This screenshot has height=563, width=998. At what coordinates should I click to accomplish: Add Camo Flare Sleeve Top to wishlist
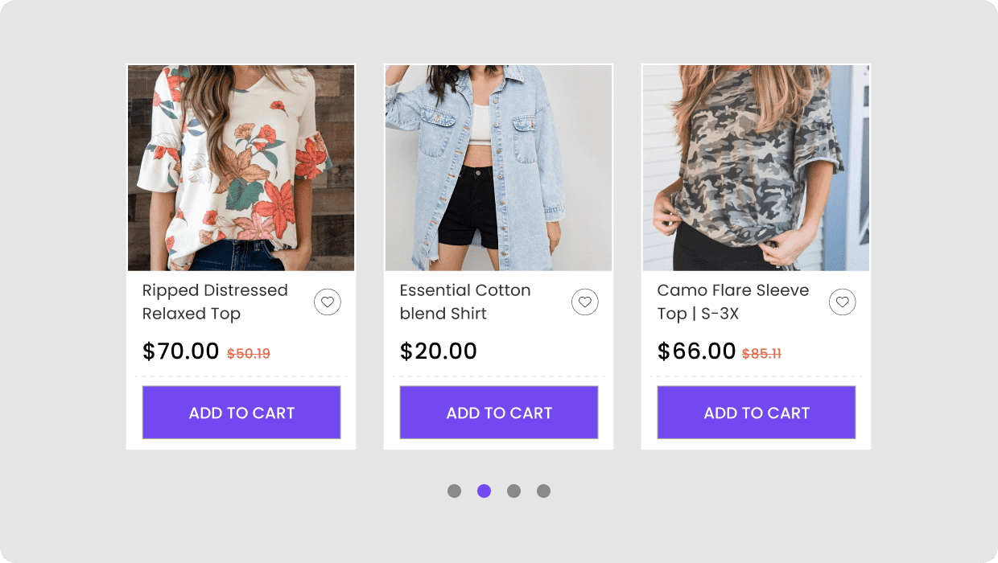[x=842, y=302]
